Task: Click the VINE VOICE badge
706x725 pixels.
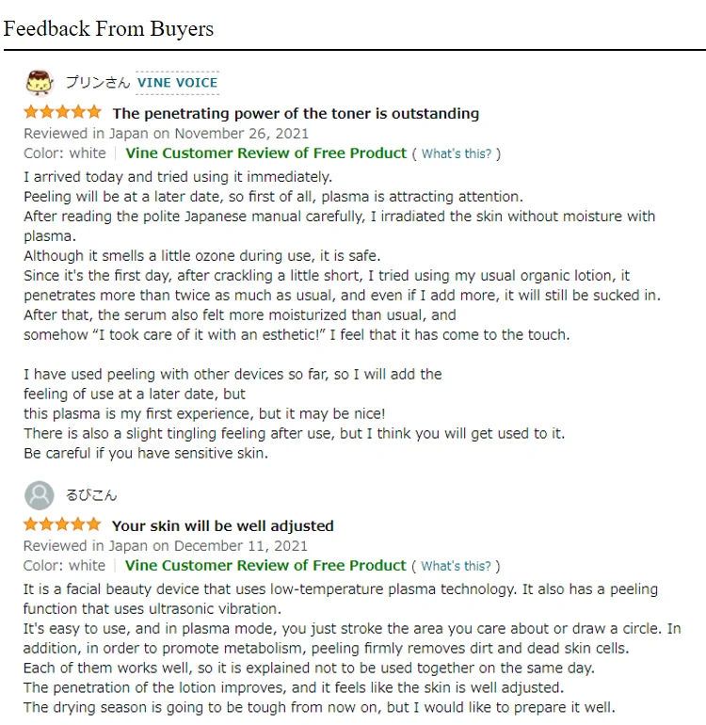Action: 177,83
